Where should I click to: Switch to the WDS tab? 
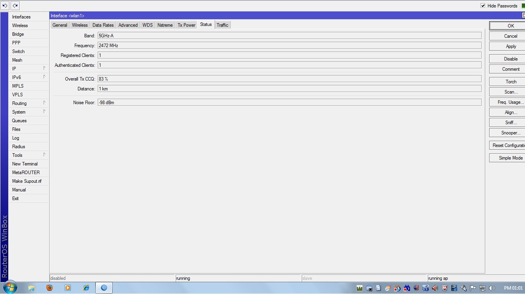148,25
